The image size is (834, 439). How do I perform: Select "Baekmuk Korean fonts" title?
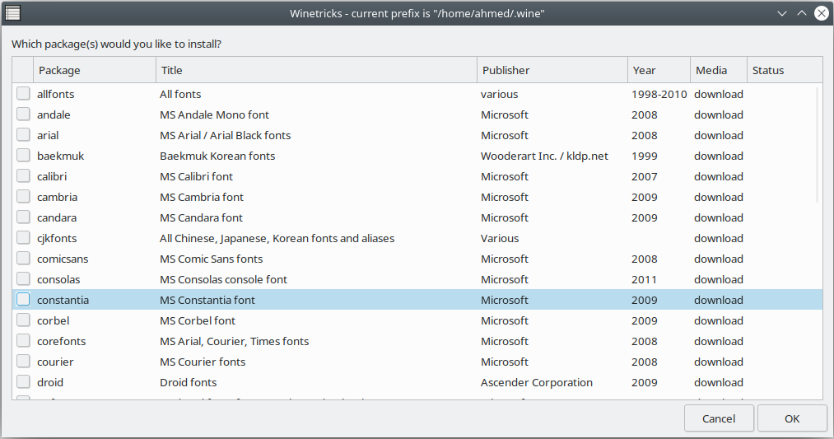(x=217, y=156)
